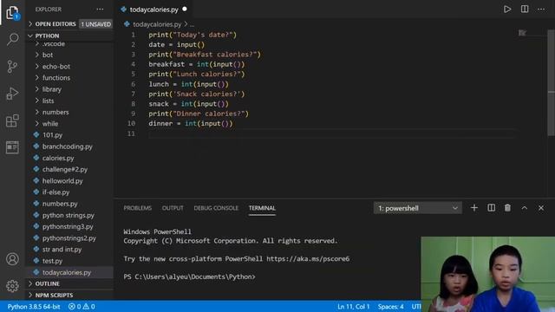
Task: Open if-else.py file
Action: click(x=55, y=192)
